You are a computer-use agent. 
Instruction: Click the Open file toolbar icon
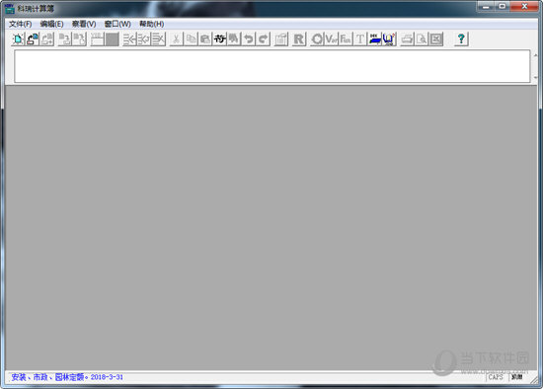(x=33, y=39)
